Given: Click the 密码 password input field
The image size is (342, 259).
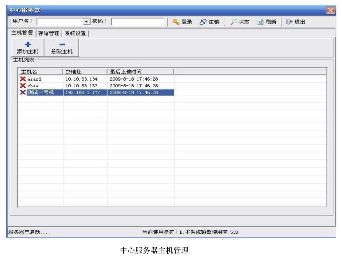Looking at the screenshot, I should tap(138, 22).
